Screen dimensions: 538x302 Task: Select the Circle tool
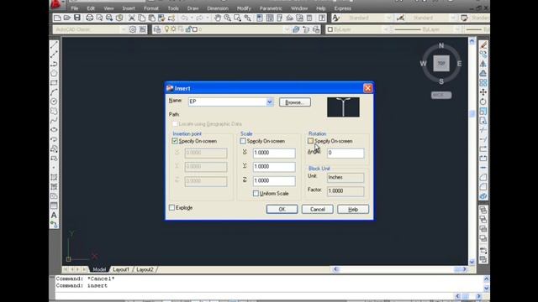[54, 102]
